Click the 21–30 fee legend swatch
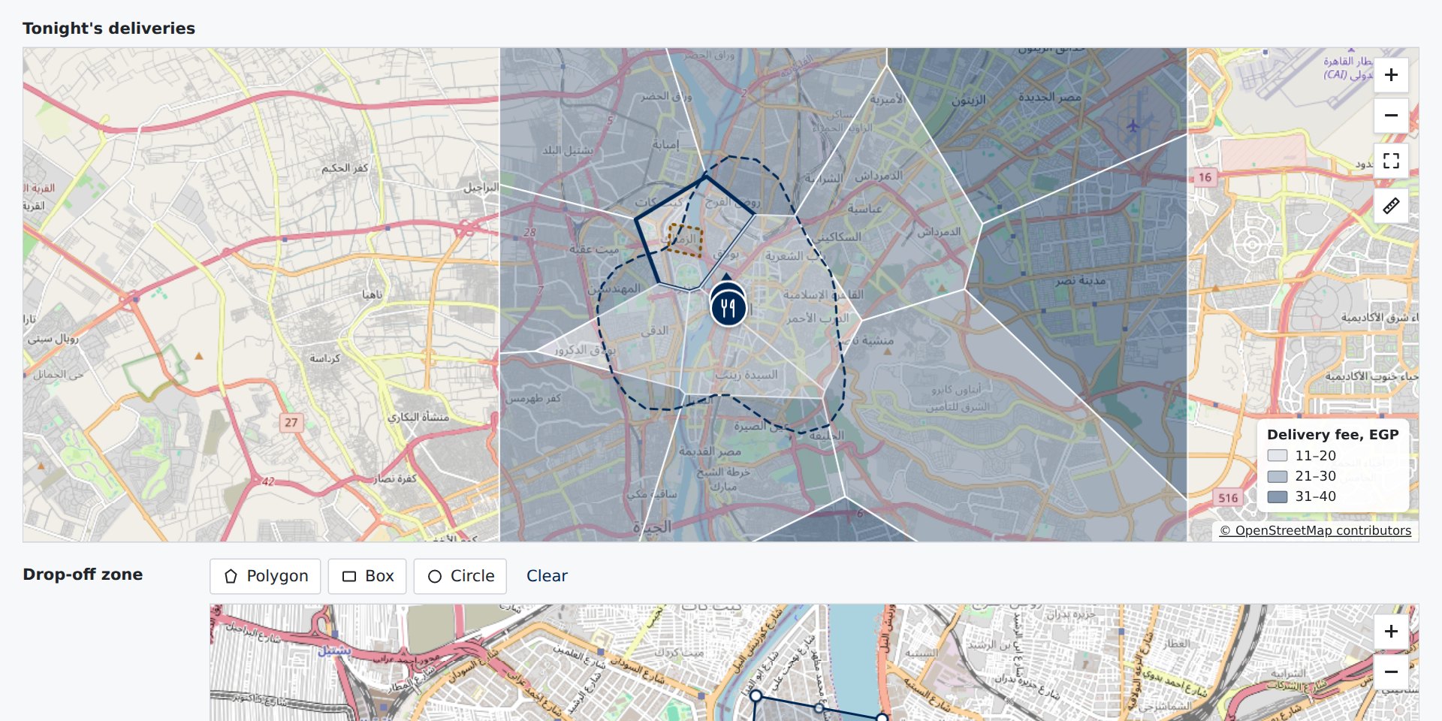1442x721 pixels. (x=1278, y=476)
